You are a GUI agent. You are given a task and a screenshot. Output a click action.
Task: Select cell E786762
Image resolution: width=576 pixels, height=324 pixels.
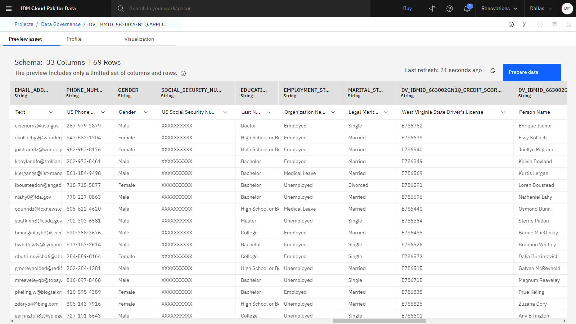click(412, 126)
